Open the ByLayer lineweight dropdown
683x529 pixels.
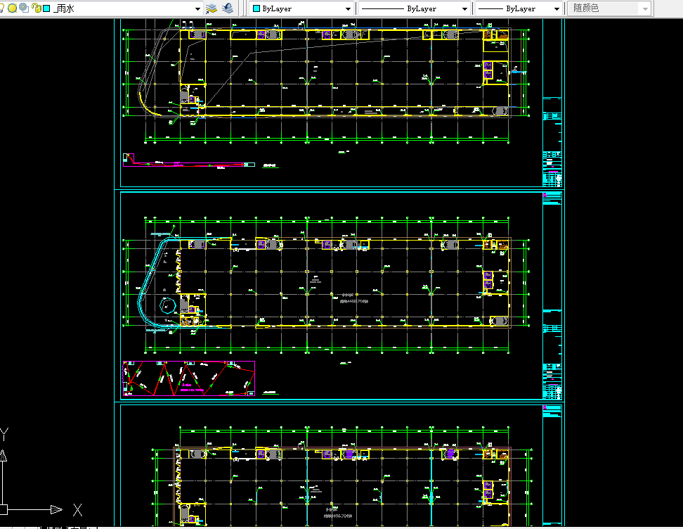pos(557,8)
